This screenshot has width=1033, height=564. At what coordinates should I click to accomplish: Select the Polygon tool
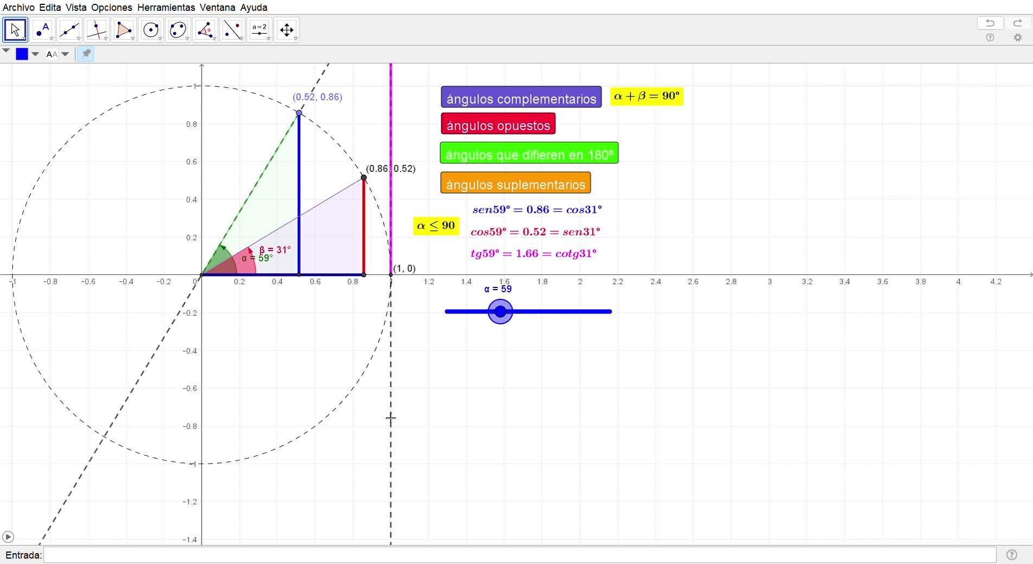(x=124, y=30)
